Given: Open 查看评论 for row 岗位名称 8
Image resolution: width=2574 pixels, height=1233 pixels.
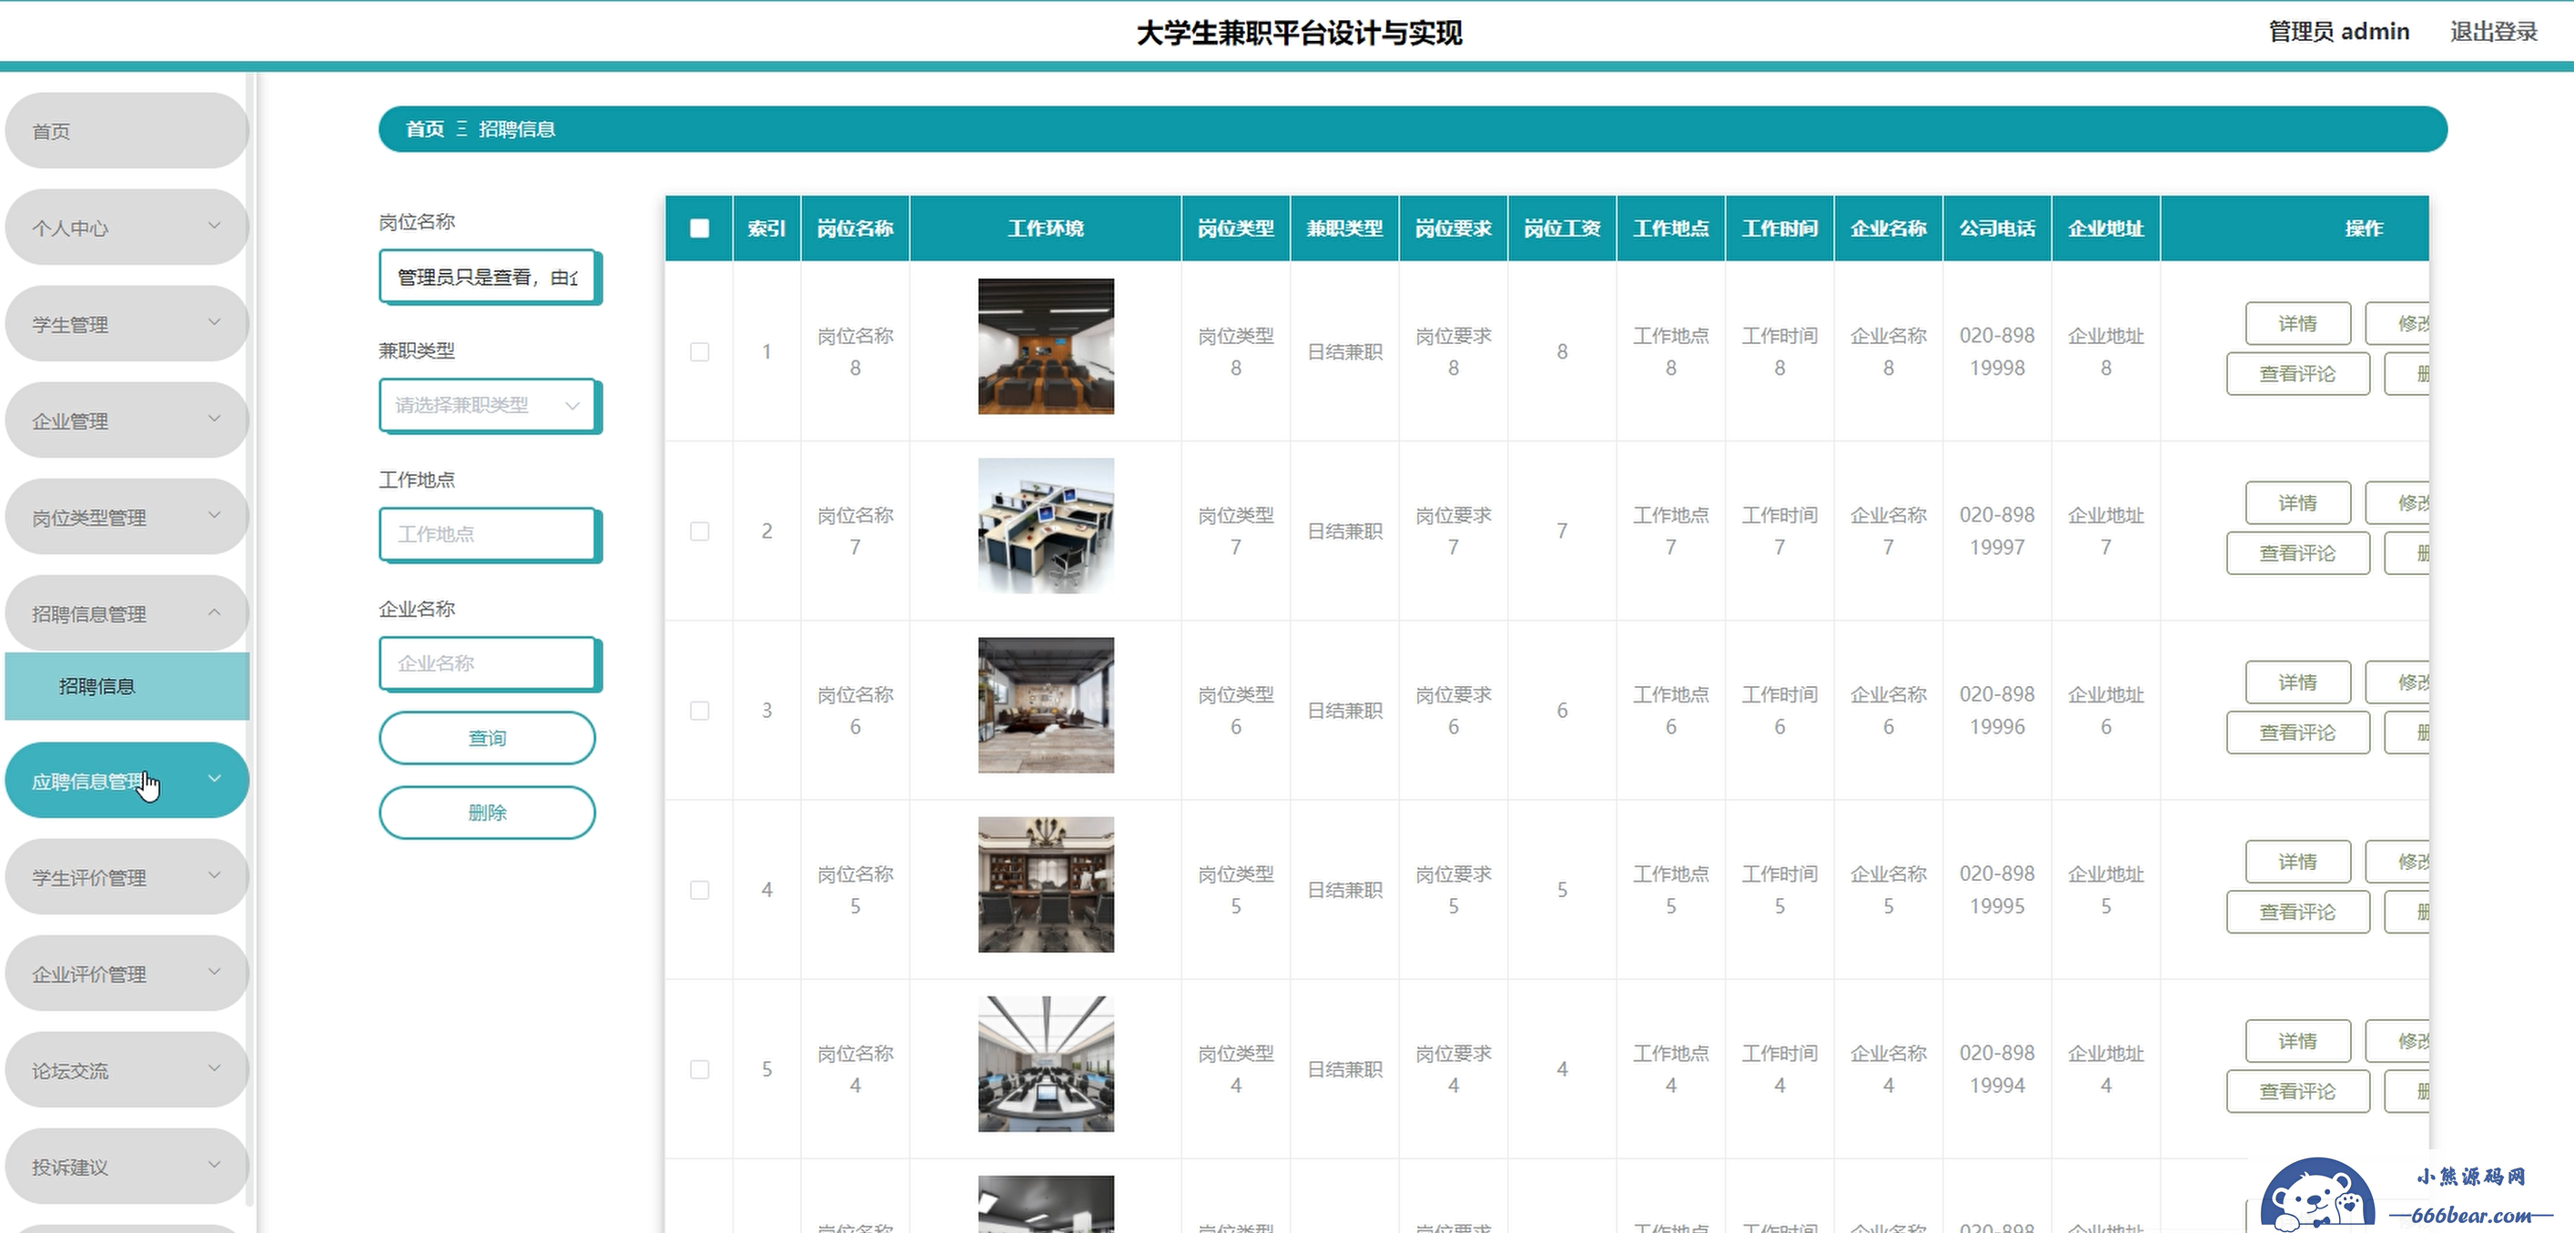Looking at the screenshot, I should [2297, 374].
